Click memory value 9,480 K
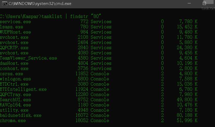The width and height of the screenshot is (215, 127). pyautogui.click(x=188, y=32)
